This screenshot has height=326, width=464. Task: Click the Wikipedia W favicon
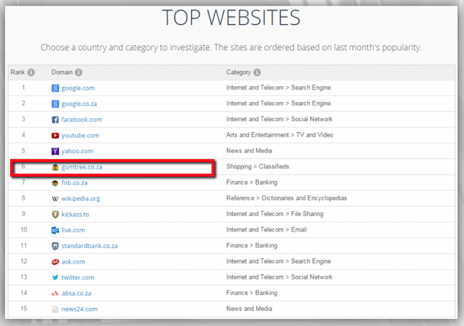coord(55,198)
